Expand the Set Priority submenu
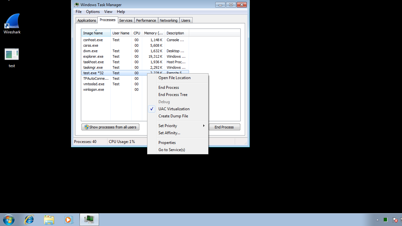Screen dimensions: 402x226 point(178,126)
